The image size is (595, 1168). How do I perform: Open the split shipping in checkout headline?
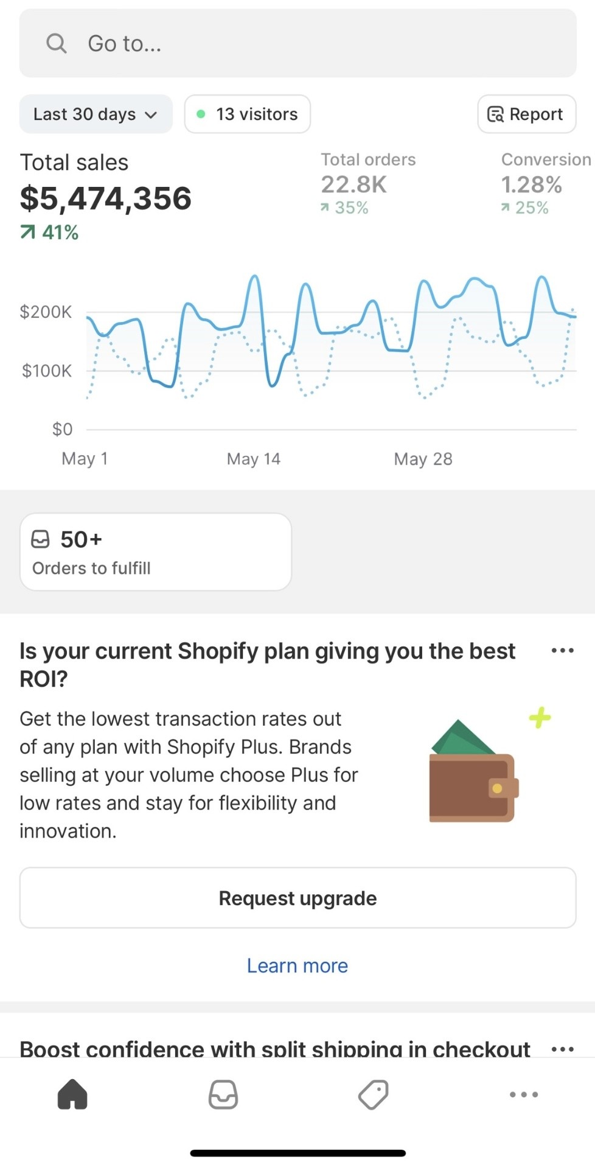[x=274, y=1049]
